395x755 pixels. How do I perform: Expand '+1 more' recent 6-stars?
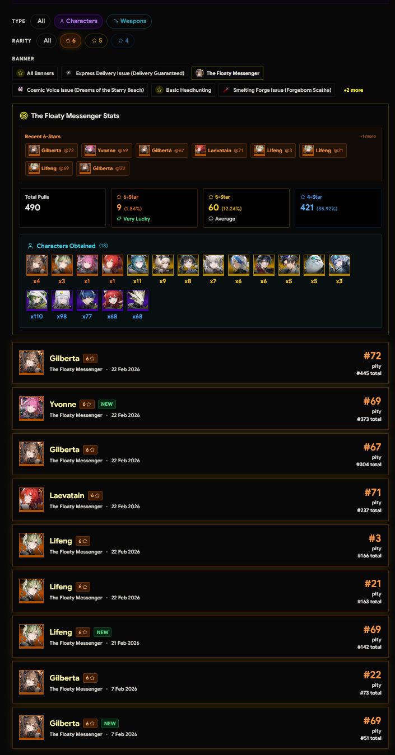pyautogui.click(x=368, y=137)
